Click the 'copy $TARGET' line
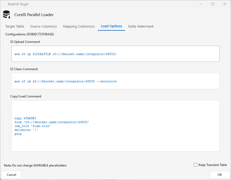The height and width of the screenshot is (180, 231). coord(25,118)
